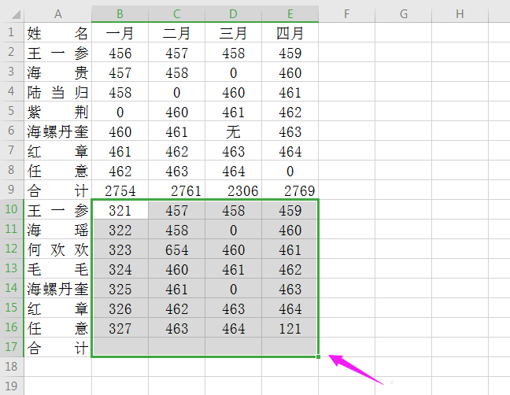510x395 pixels.
Task: Click 王一参 in row 2
Action: (58, 53)
